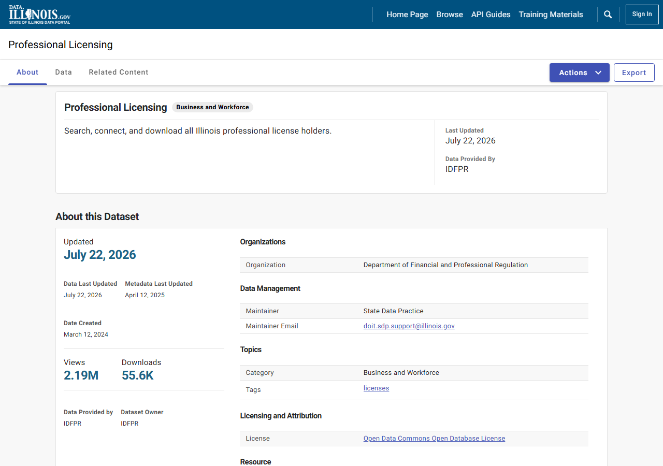This screenshot has width=663, height=466.
Task: Click the 'Data Management' section heading
Action: click(x=270, y=288)
